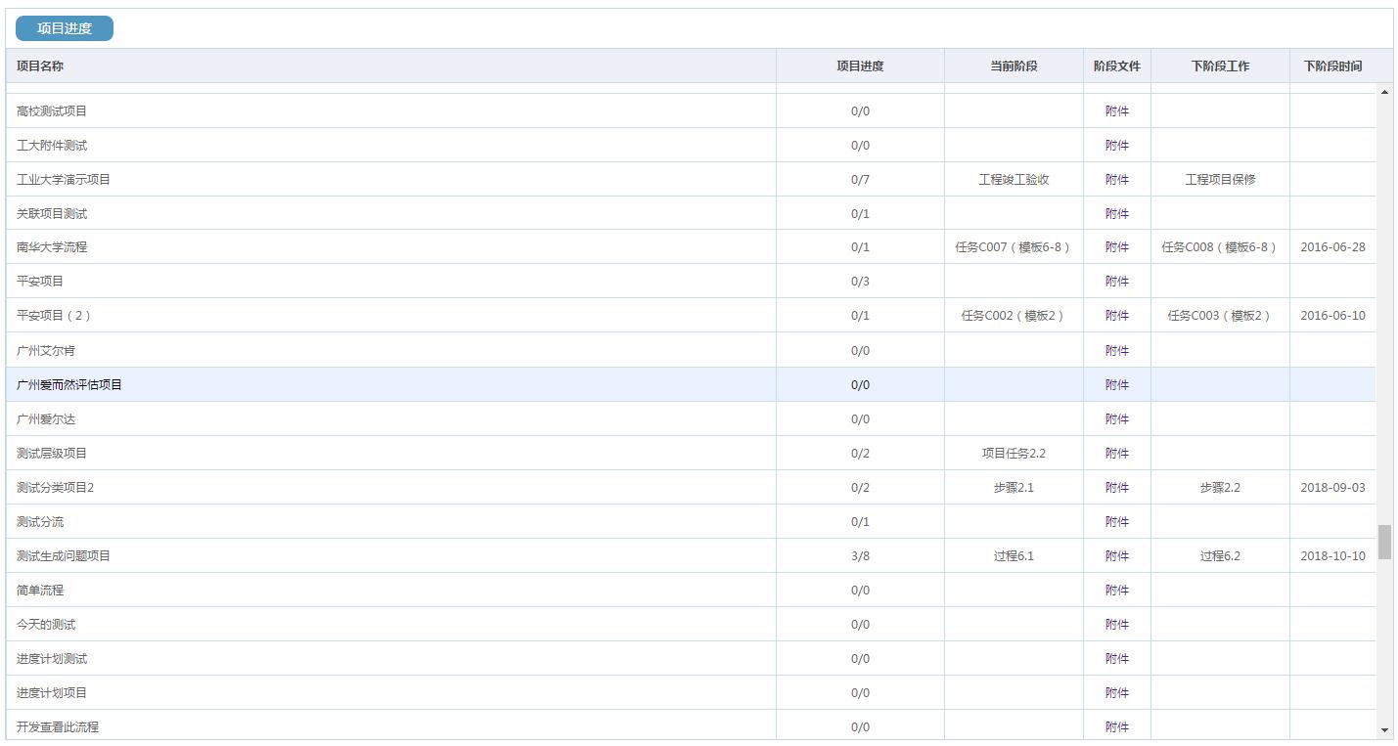Click 任务C008（模板6-8） next stage cell
This screenshot has height=746, width=1398.
click(1219, 247)
